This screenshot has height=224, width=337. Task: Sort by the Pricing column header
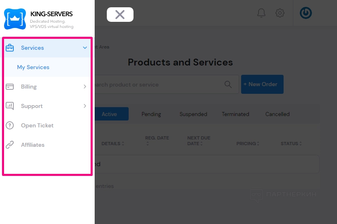[248, 144]
